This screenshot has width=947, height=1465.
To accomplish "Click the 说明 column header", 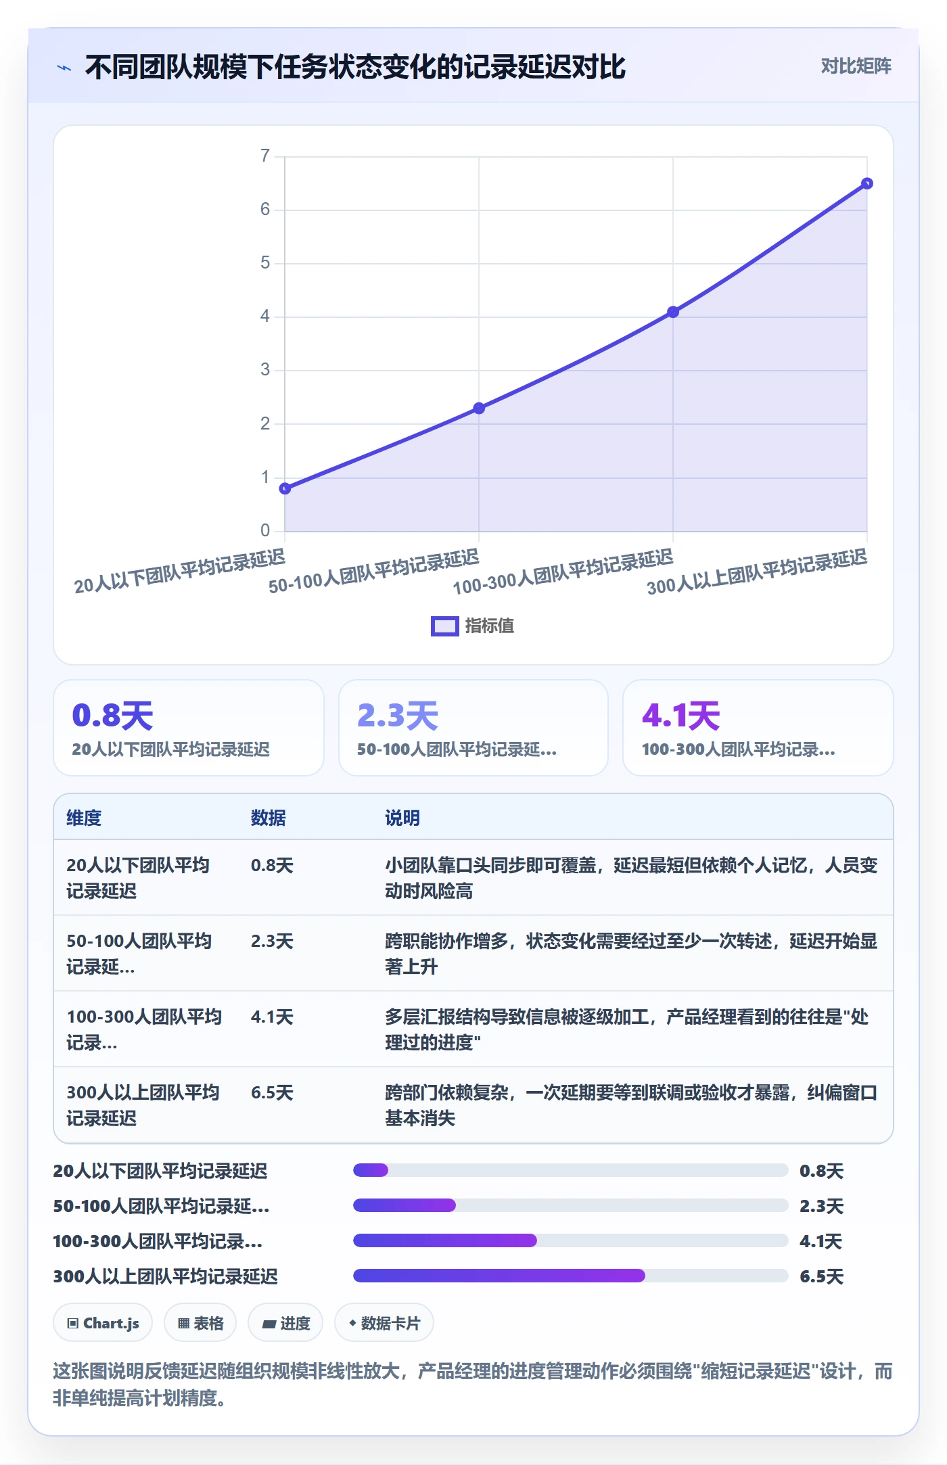I will click(402, 818).
